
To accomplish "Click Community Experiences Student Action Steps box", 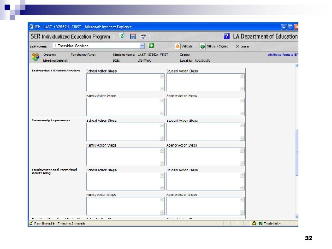I will (x=205, y=132).
